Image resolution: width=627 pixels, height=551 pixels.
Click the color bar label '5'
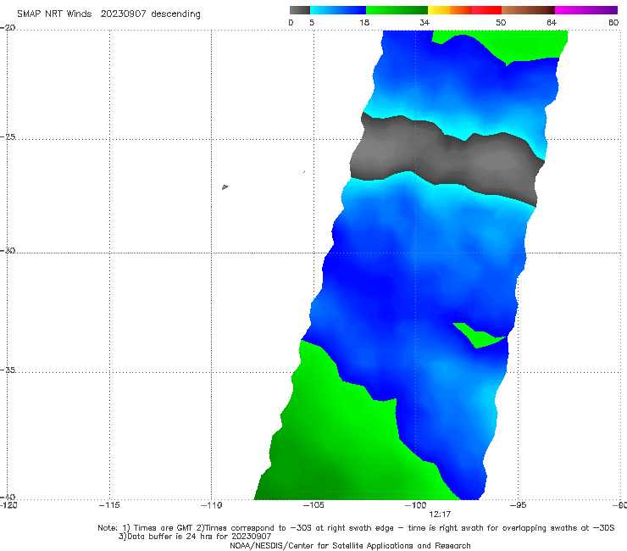(x=312, y=22)
